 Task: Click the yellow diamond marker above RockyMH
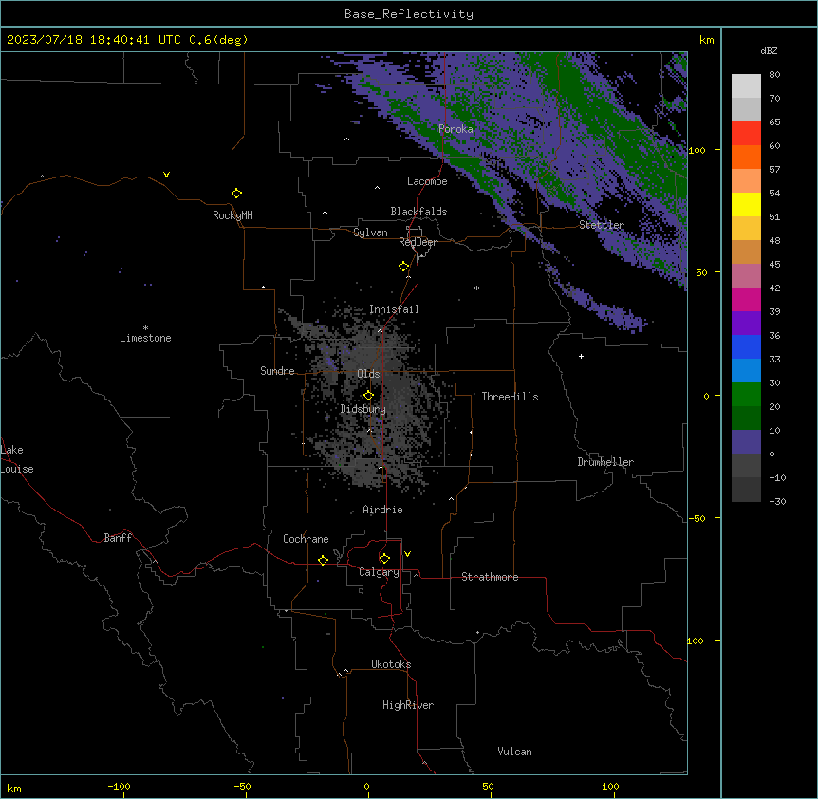[236, 194]
